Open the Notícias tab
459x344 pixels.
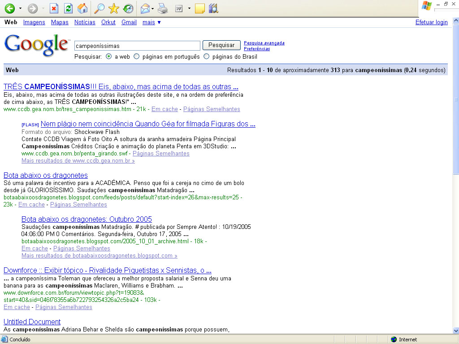85,22
